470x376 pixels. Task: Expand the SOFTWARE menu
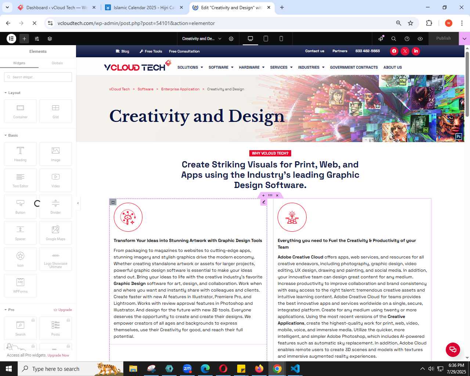(221, 68)
